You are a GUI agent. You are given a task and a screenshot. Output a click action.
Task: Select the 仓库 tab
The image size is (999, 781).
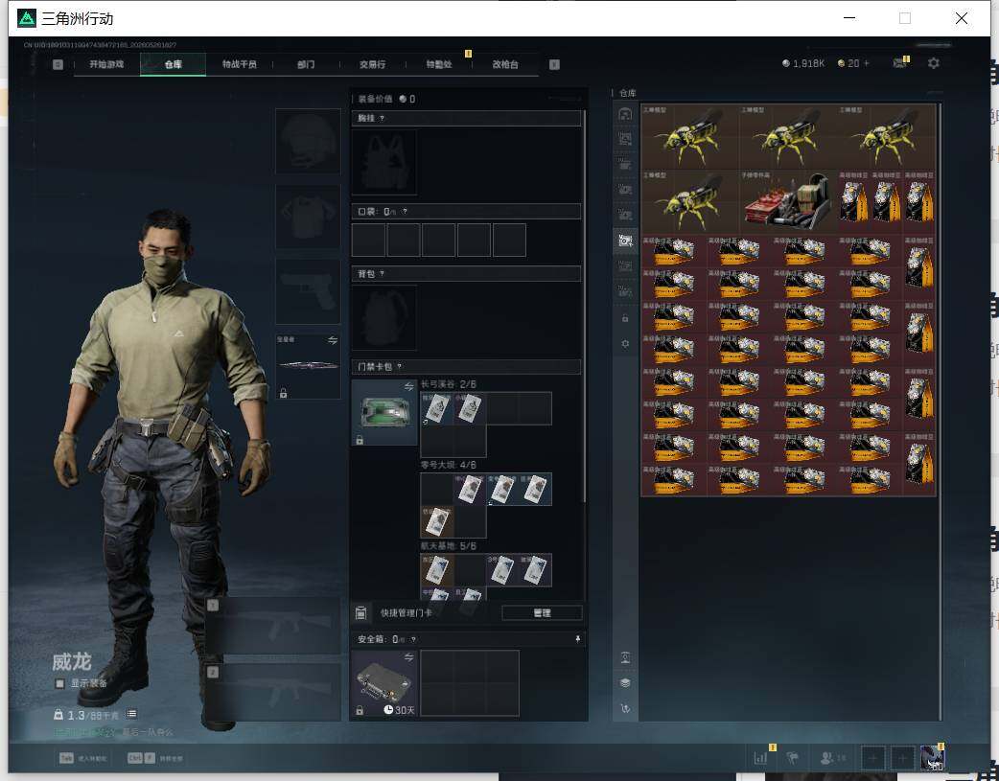[173, 64]
